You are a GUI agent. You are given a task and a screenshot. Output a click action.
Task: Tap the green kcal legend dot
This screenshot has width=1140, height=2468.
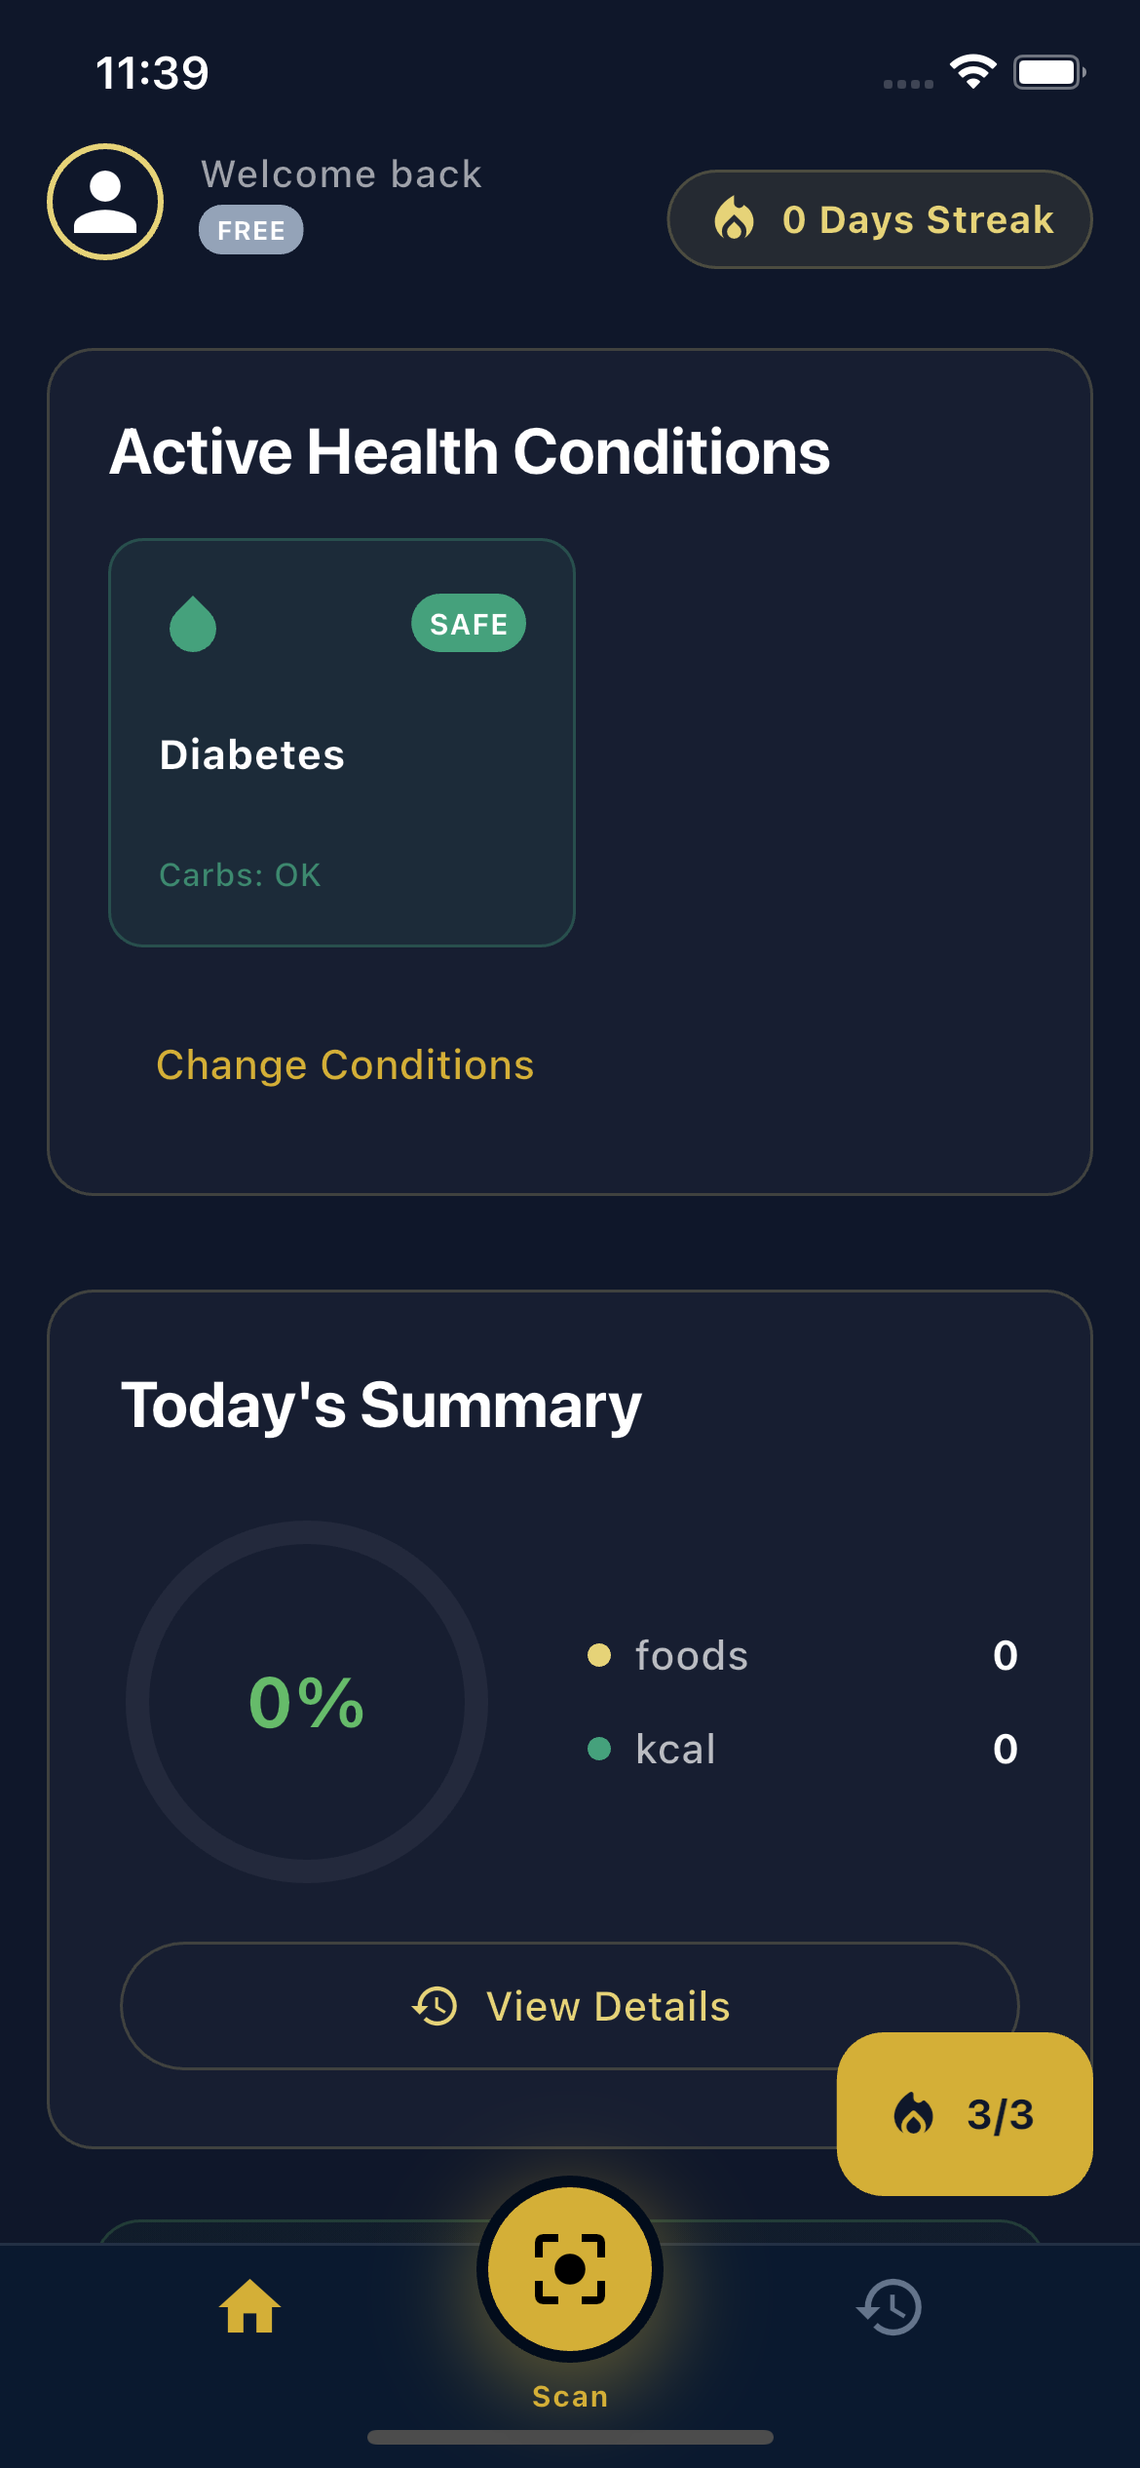click(599, 1749)
